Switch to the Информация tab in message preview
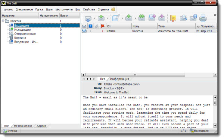This screenshot has width=224, height=140. click(x=119, y=79)
